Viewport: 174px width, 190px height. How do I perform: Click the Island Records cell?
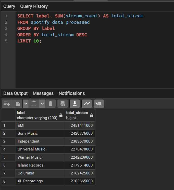point(40,165)
